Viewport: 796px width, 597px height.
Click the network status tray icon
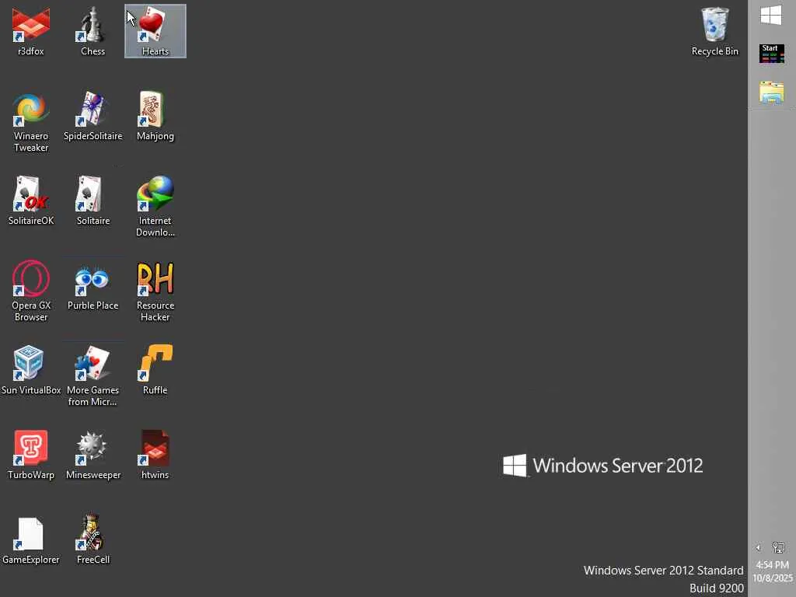(x=778, y=547)
